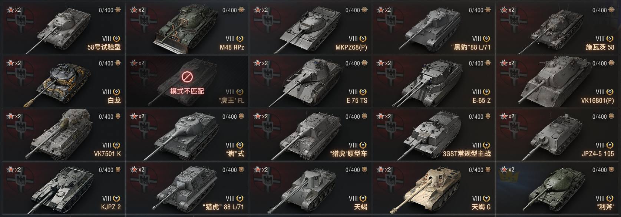This screenshot has width=621, height=217.
Task: Click the x2 star bonus icon on 58号试验型
Action: pyautogui.click(x=10, y=10)
